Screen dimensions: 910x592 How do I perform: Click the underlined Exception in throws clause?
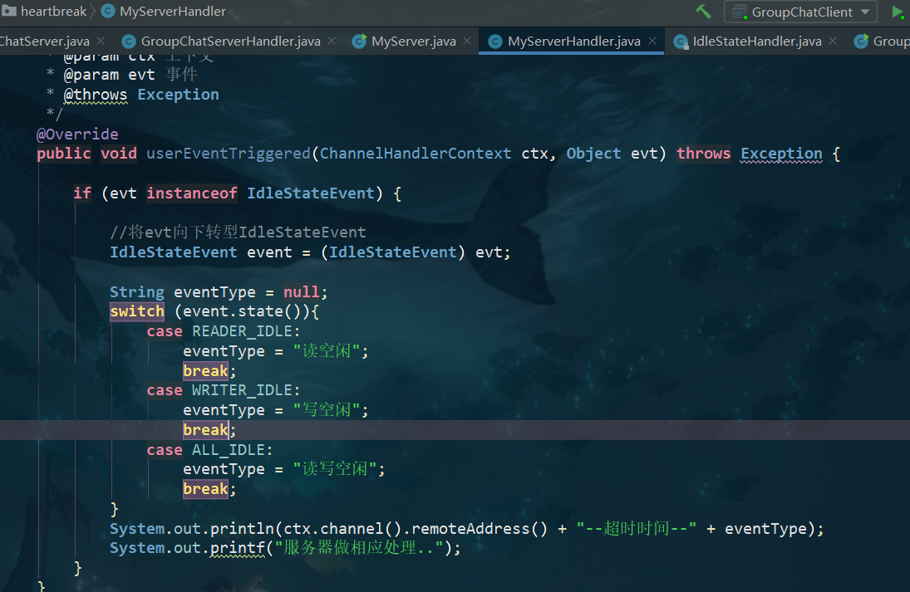(781, 154)
